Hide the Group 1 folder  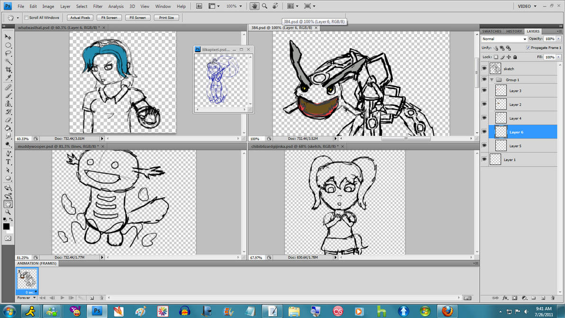point(484,80)
